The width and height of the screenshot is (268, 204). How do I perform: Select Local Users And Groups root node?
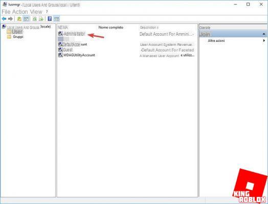click(29, 27)
